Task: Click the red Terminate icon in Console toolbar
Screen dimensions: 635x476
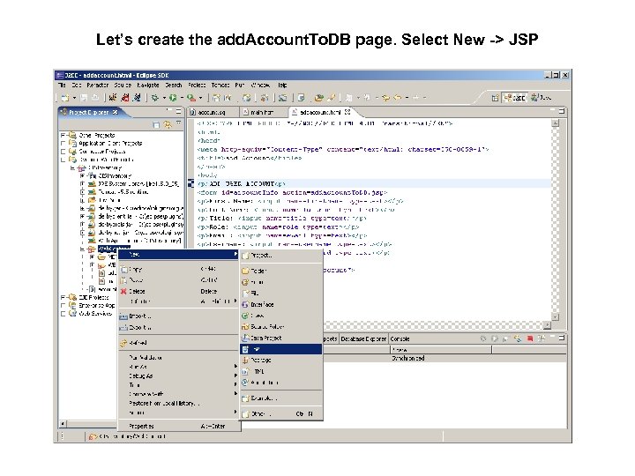Action: click(x=530, y=338)
